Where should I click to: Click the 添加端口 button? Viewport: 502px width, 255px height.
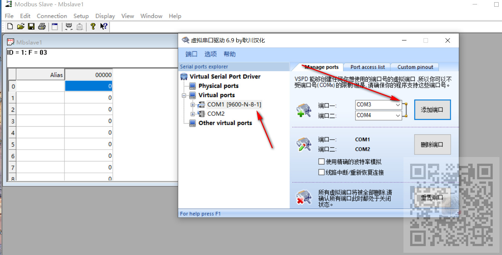tap(432, 110)
